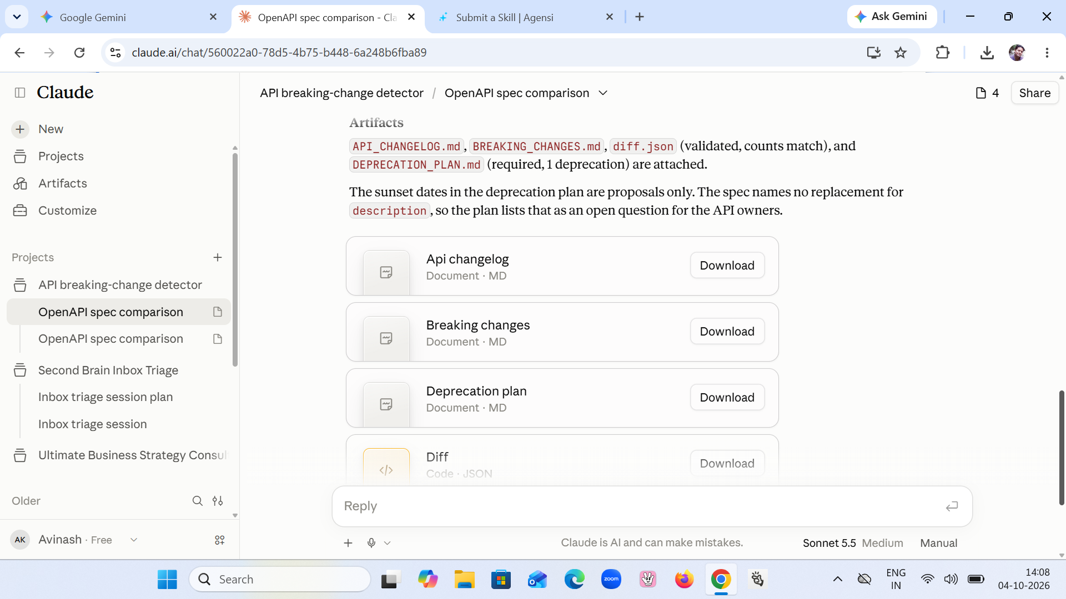Go back in browser history

point(19,53)
